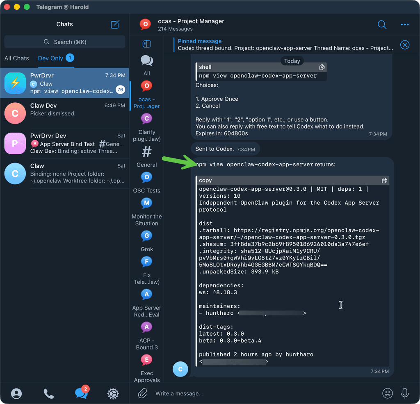
Task: Open the npm registry tarball link
Action: [289, 234]
